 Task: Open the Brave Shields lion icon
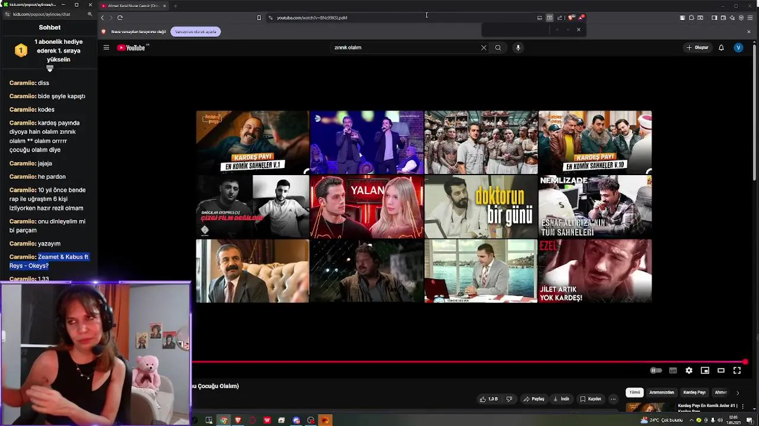click(x=570, y=18)
